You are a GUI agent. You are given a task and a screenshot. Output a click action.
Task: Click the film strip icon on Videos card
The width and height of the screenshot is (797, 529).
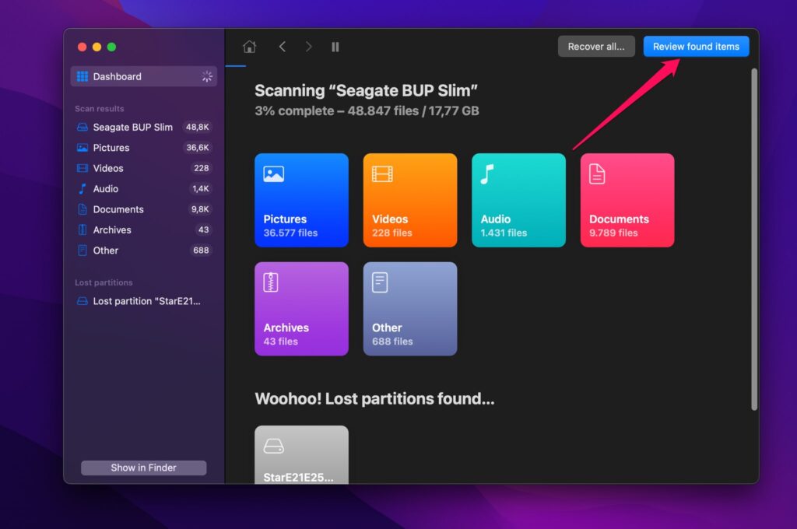coord(382,174)
